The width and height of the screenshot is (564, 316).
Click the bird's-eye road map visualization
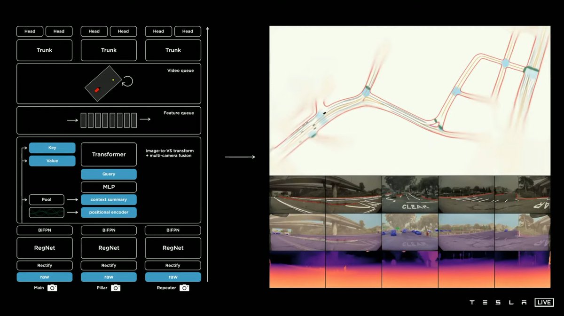coord(410,101)
